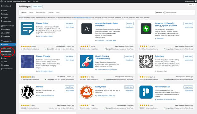Open comments bubble icon in admin bar

pos(29,1)
